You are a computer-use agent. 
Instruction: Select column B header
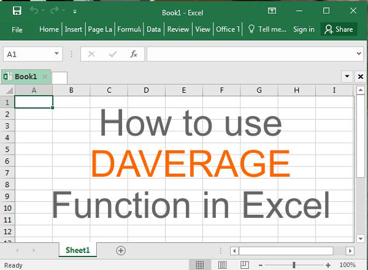(71, 90)
